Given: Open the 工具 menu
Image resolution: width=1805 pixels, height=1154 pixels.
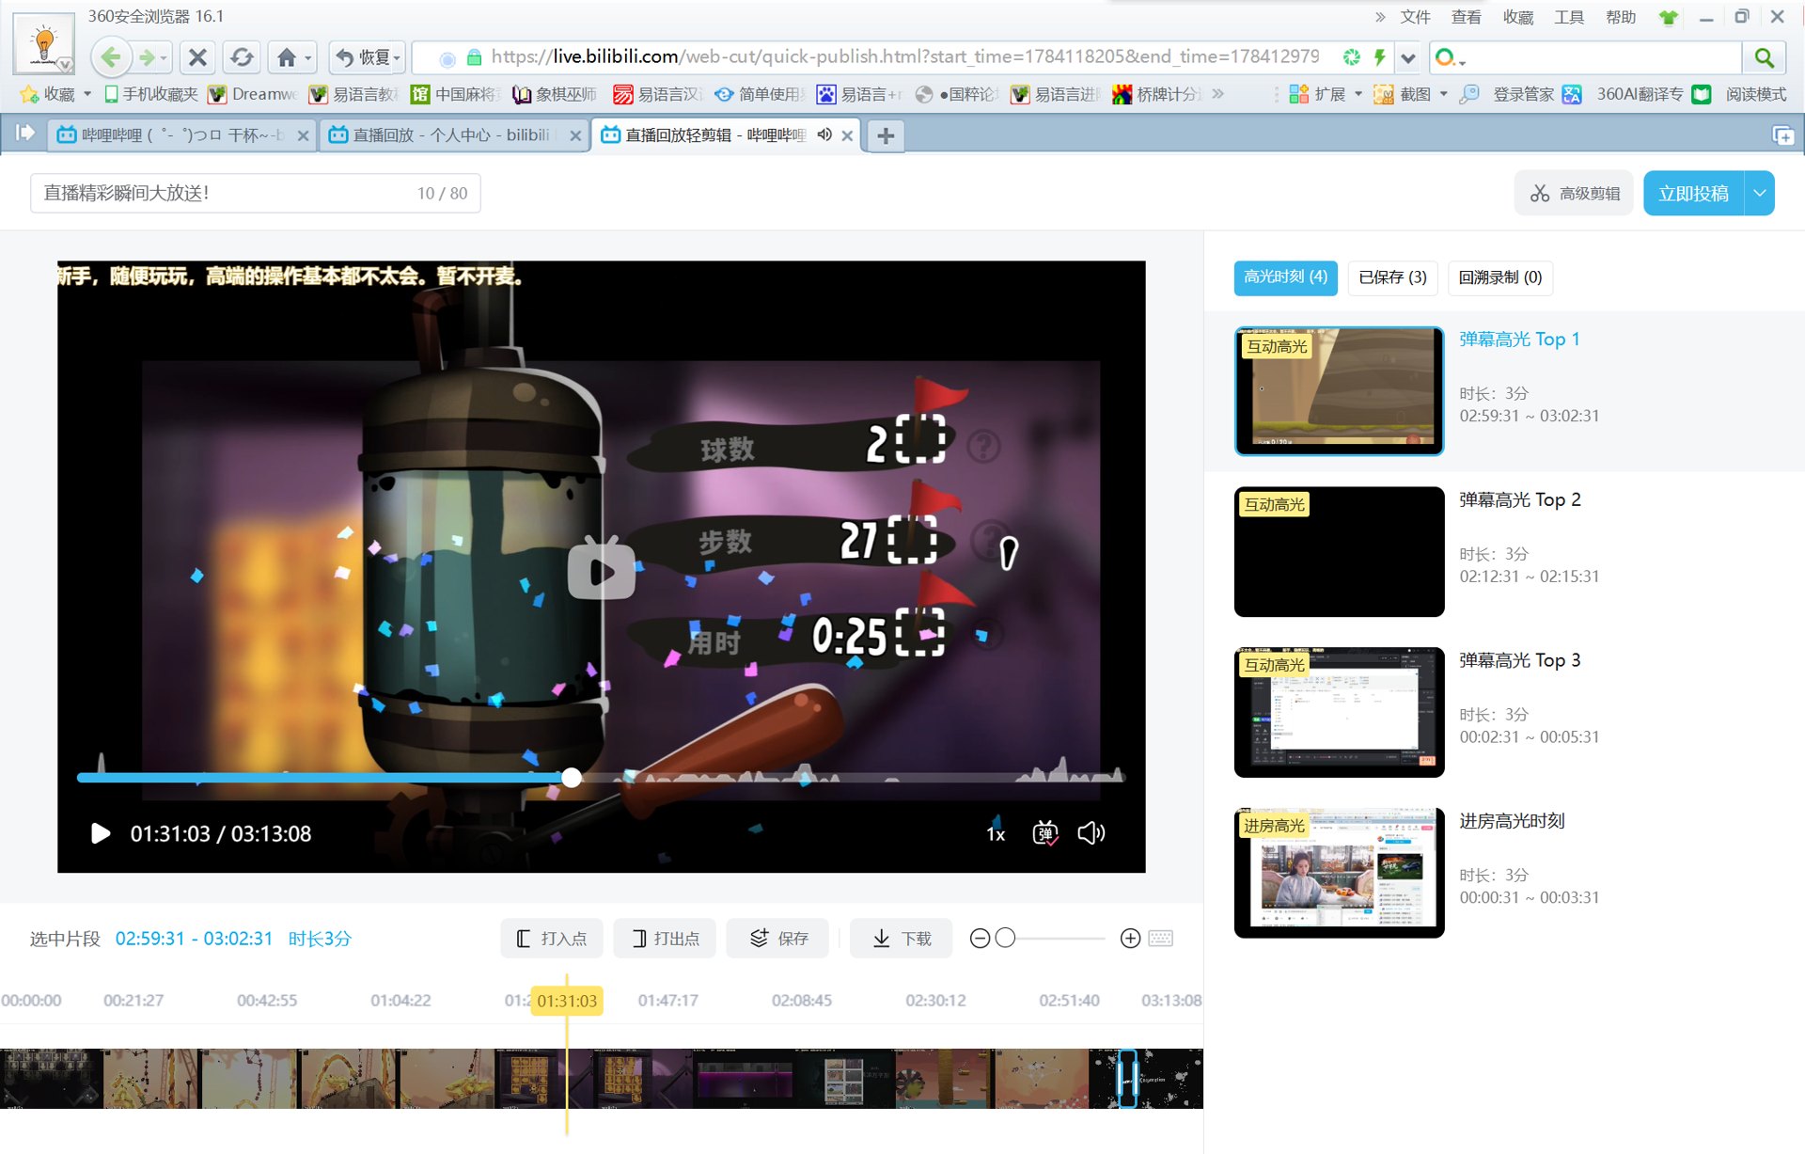Looking at the screenshot, I should tap(1568, 17).
